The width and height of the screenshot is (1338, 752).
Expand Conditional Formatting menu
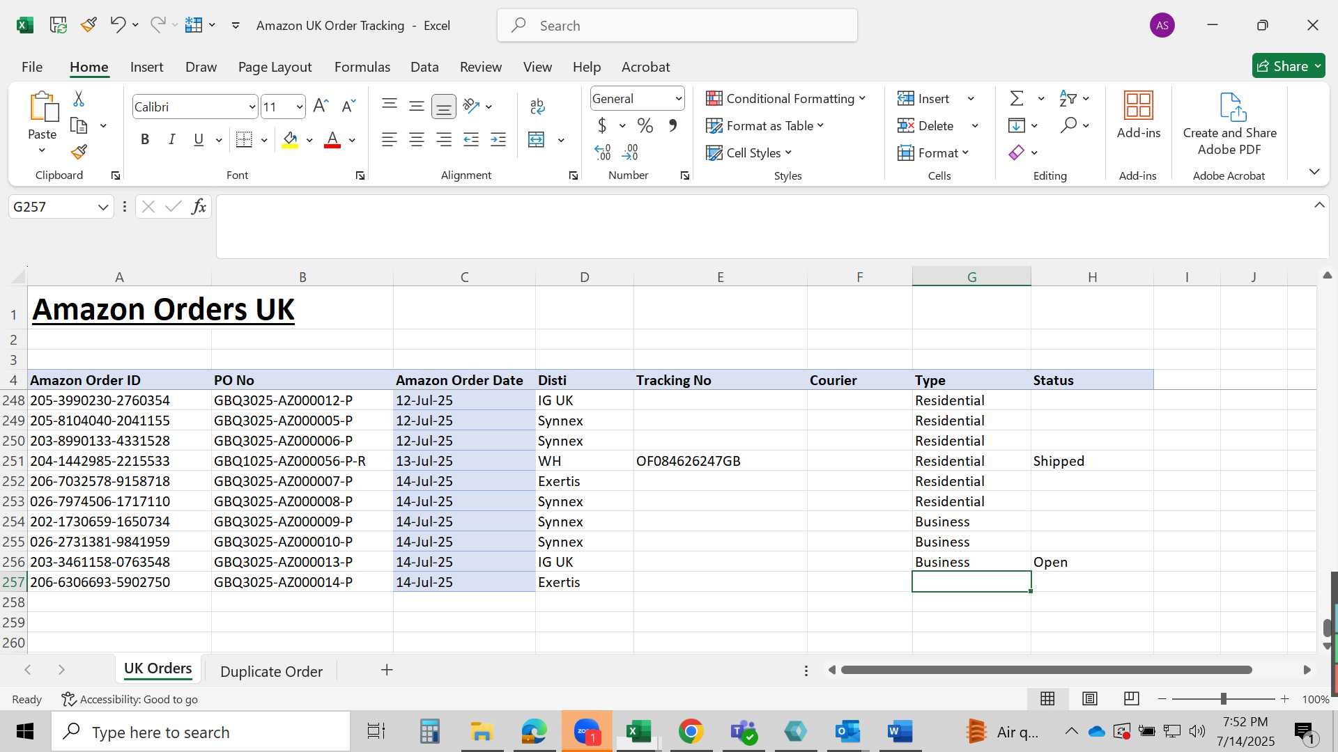(x=786, y=98)
